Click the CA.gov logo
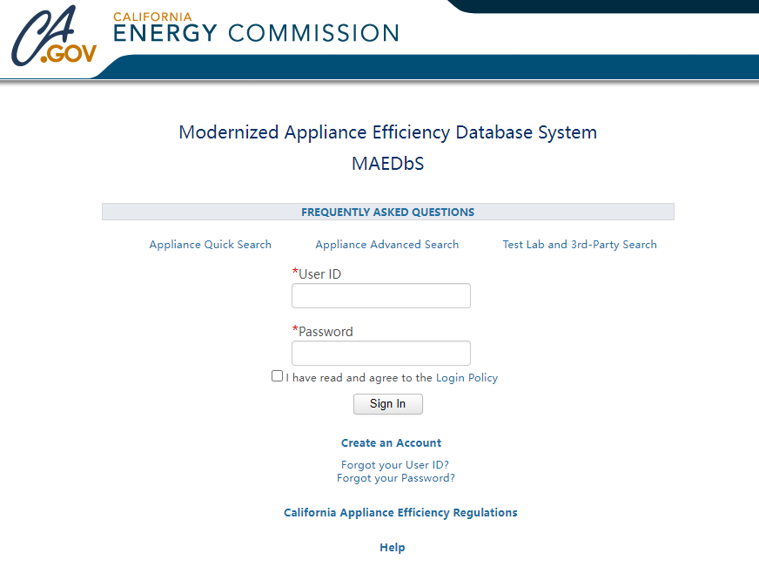The height and width of the screenshot is (587, 759). coord(54,37)
